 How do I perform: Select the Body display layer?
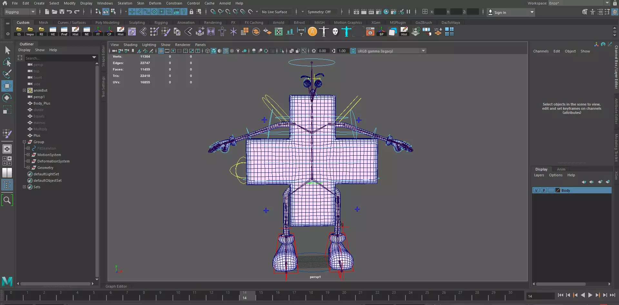(572, 190)
